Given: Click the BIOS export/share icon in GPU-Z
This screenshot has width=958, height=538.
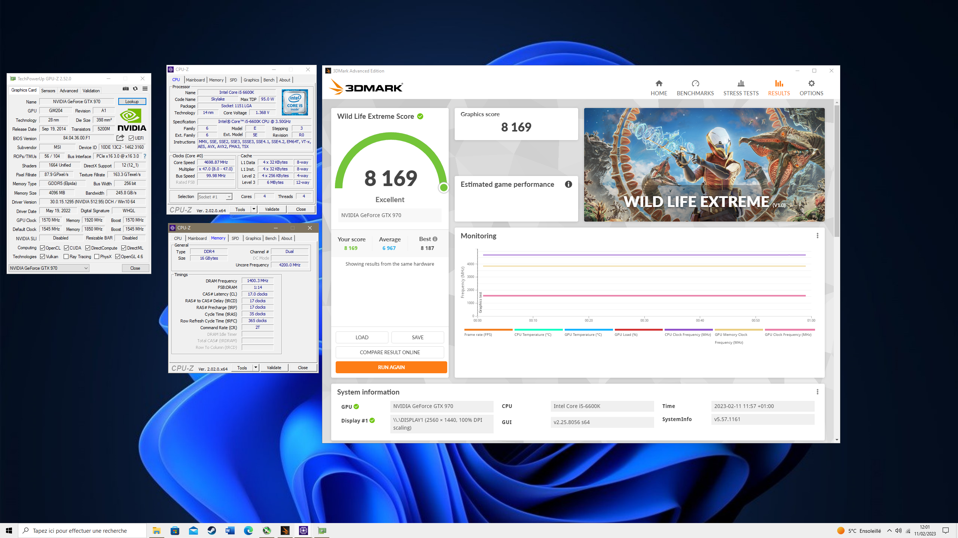Looking at the screenshot, I should 120,138.
